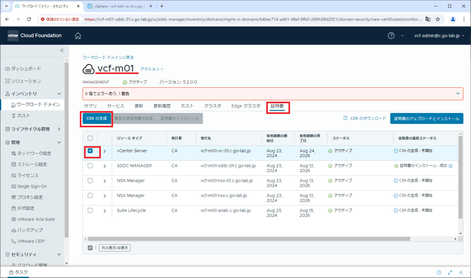
Task: Open ネットワーク設定 in sidebar
Action: pyautogui.click(x=31, y=153)
